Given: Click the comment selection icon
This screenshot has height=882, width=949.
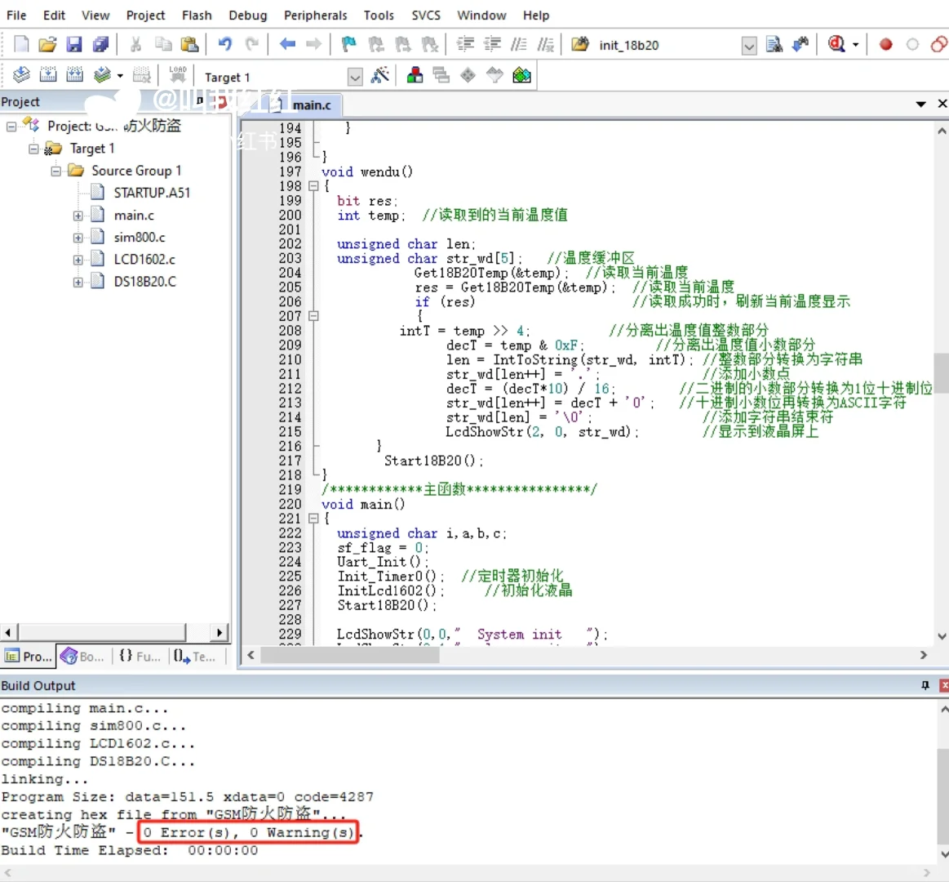Looking at the screenshot, I should [519, 44].
